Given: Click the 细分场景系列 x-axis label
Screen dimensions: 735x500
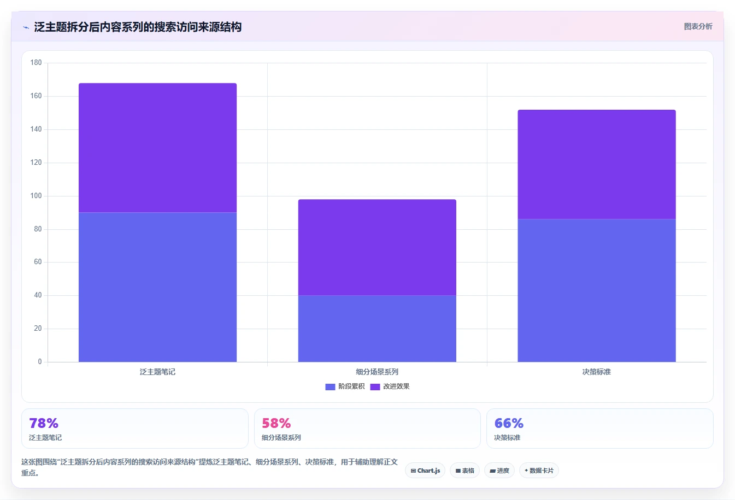Looking at the screenshot, I should click(x=377, y=372).
